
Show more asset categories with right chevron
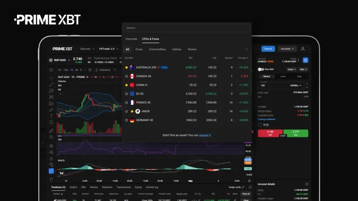tap(247, 49)
